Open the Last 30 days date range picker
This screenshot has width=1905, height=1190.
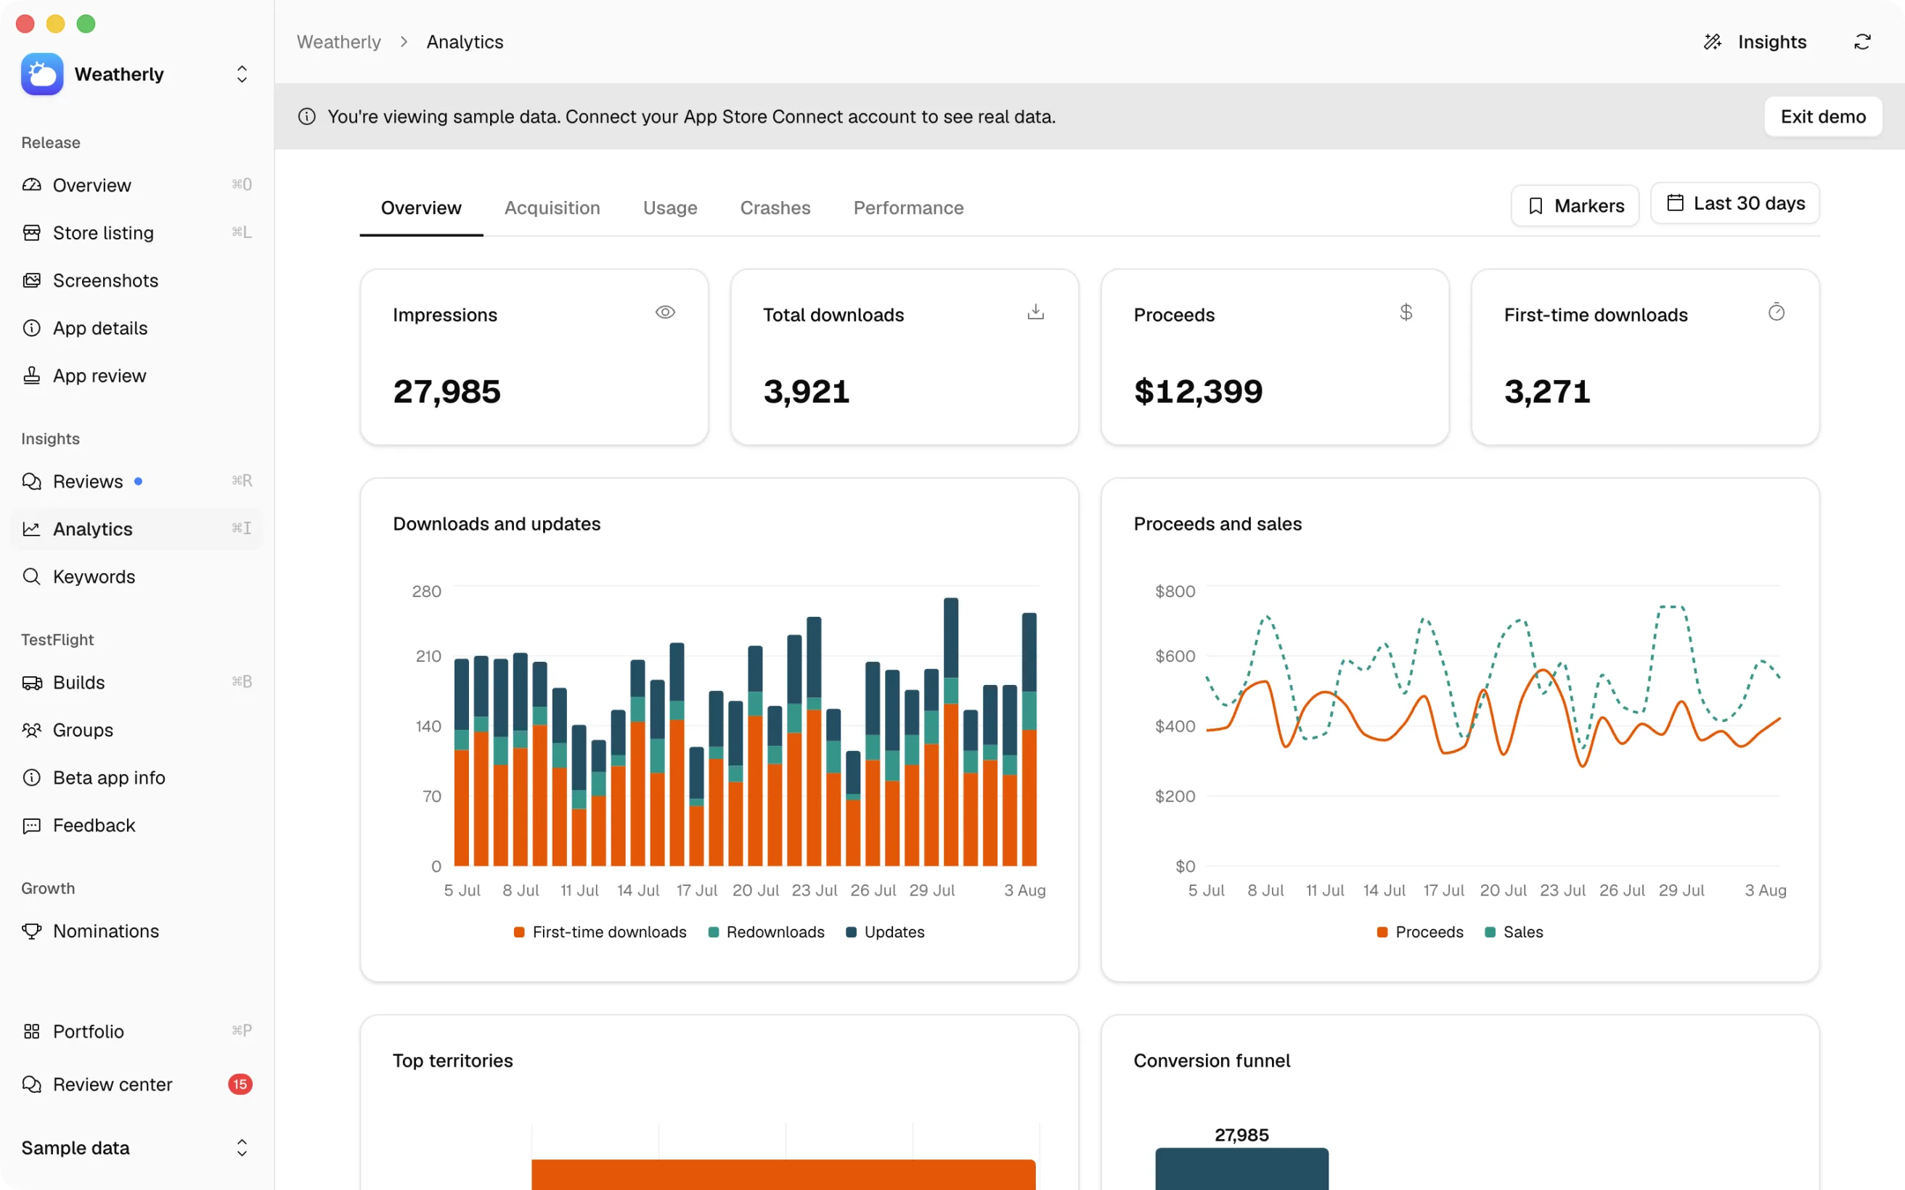(1735, 203)
